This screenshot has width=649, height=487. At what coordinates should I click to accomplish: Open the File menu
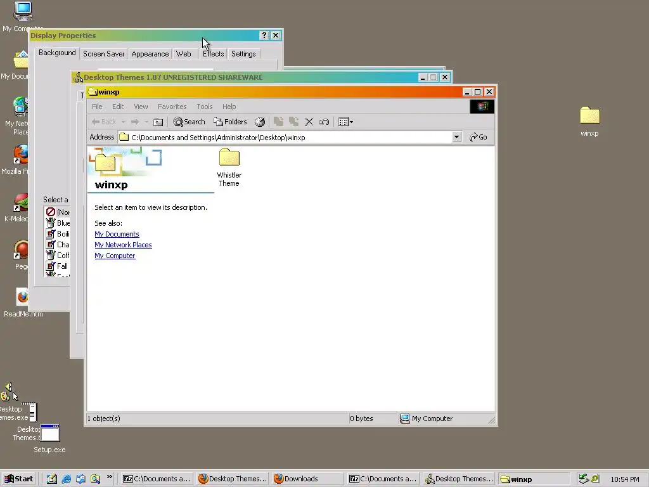pos(97,107)
